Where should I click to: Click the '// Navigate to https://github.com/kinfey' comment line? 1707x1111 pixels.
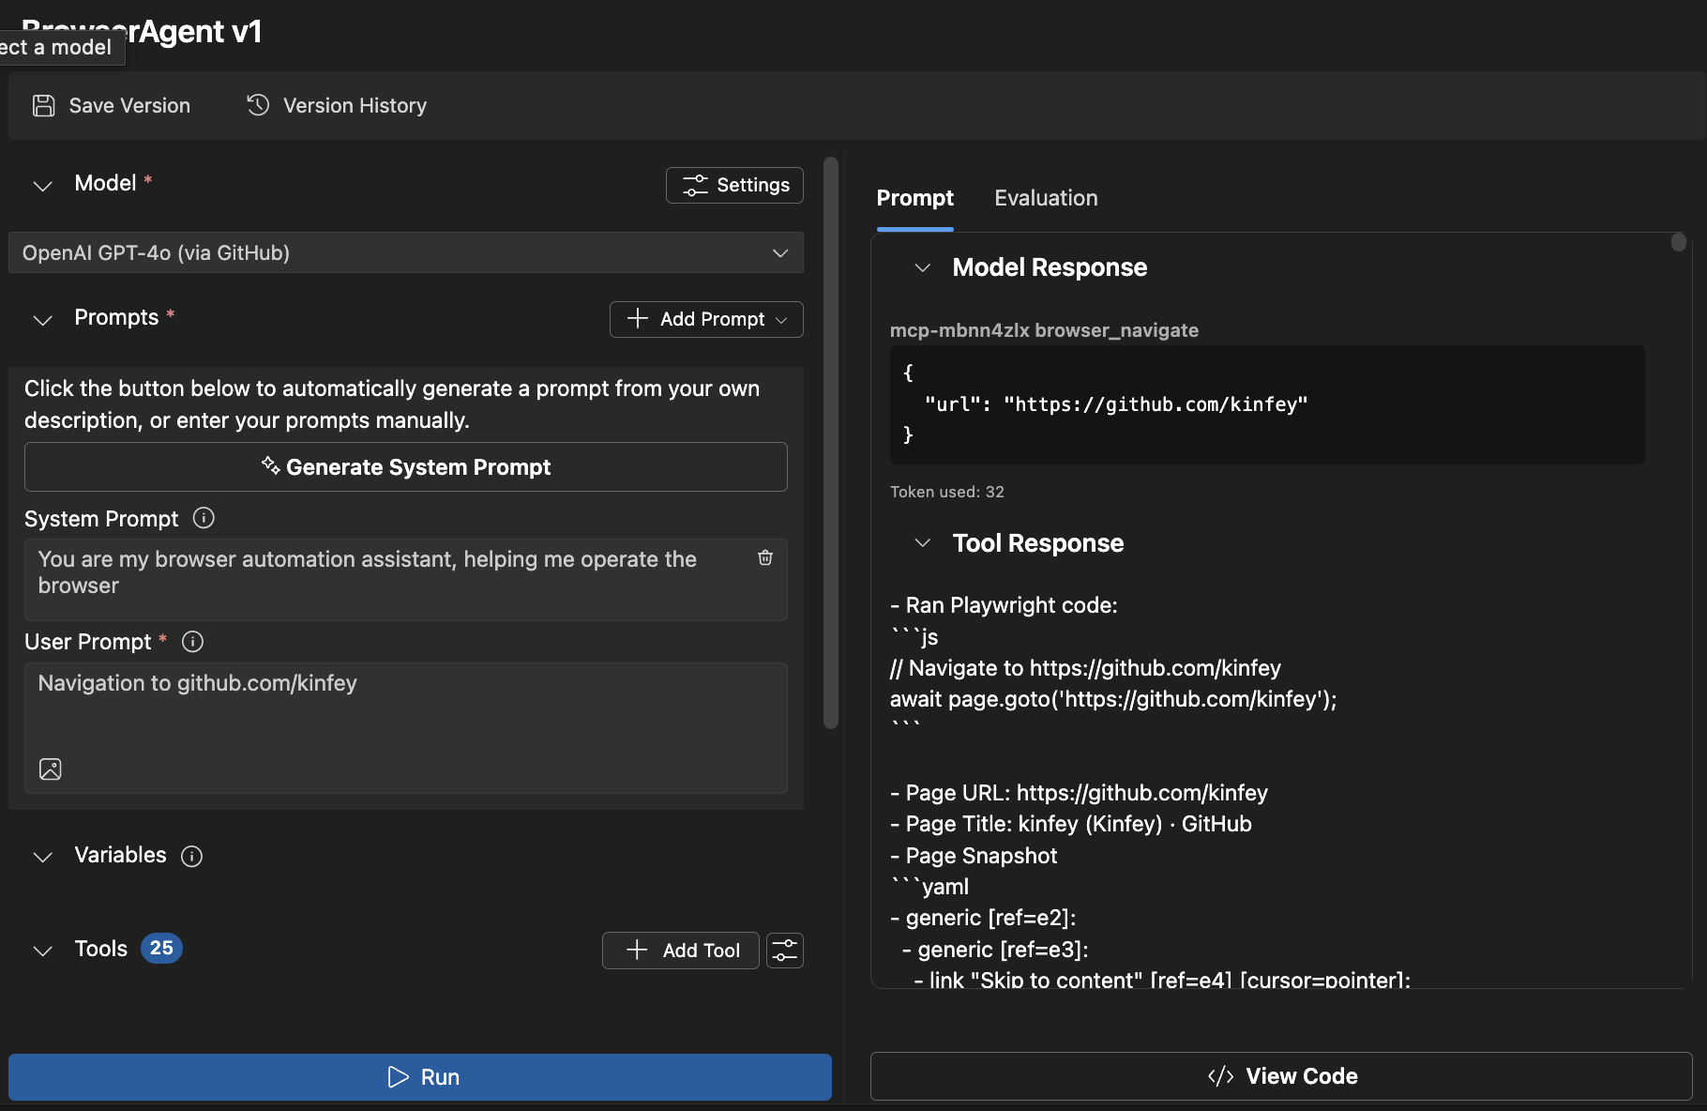1085,668
